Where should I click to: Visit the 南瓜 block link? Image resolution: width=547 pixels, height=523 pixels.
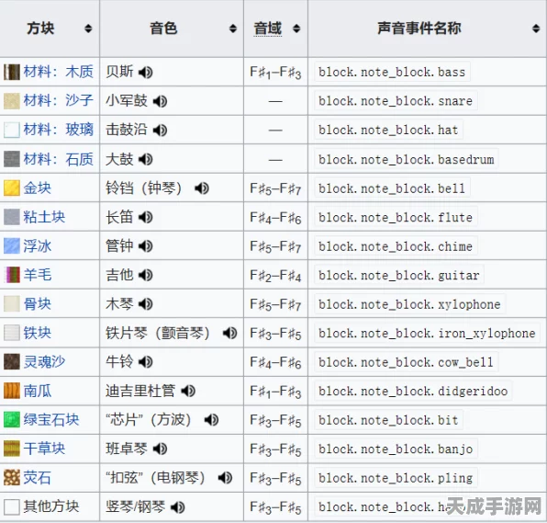[38, 391]
